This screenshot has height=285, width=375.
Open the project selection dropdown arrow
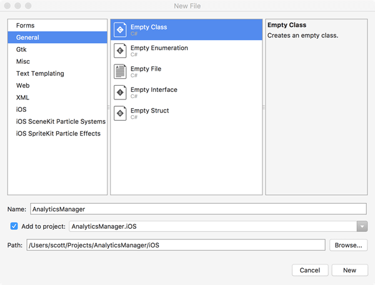point(362,226)
